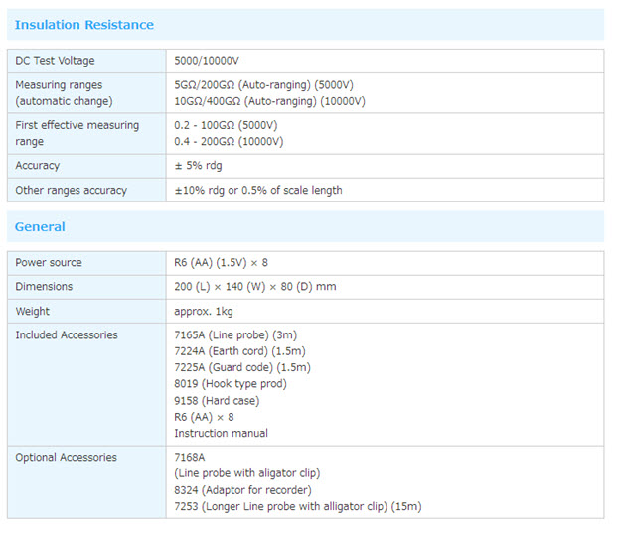Select the Instruction manual entry
619x535 pixels.
[221, 433]
